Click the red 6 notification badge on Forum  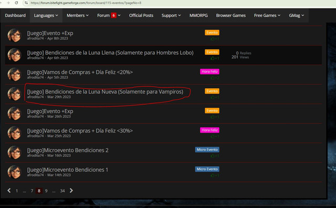(113, 15)
